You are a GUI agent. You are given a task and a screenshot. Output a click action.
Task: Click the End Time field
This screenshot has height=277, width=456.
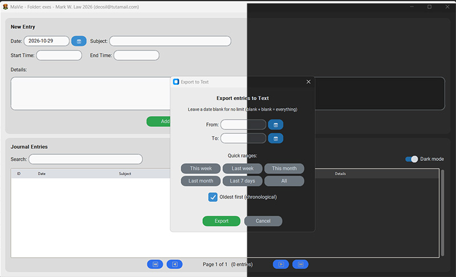pos(136,55)
